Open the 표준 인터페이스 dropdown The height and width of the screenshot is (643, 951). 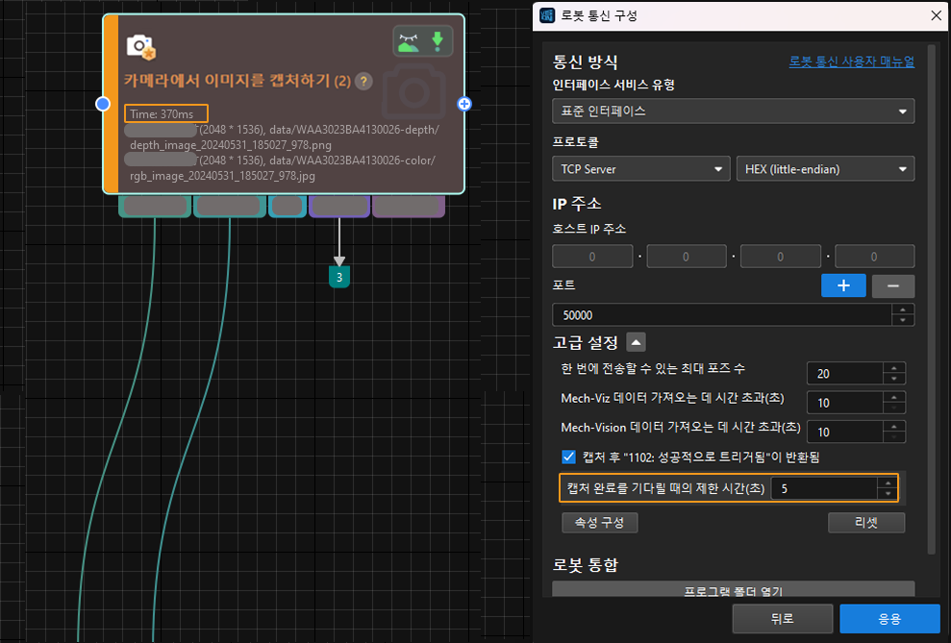click(x=733, y=111)
